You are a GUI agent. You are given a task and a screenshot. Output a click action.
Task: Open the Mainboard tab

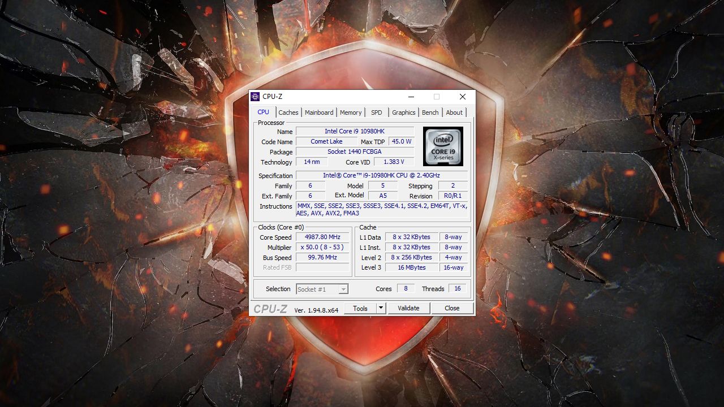tap(319, 112)
